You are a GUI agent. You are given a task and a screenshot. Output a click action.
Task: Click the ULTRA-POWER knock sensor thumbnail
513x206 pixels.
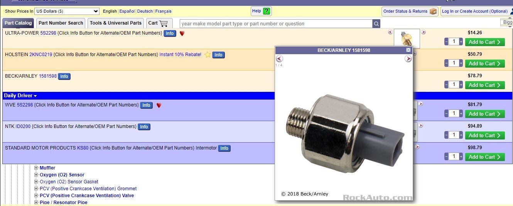407,38
